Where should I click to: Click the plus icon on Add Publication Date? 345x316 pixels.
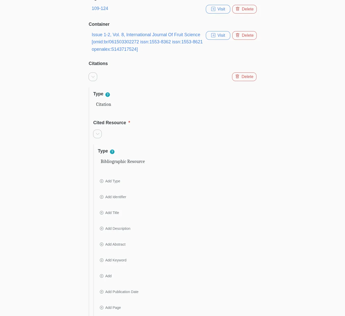(x=102, y=292)
